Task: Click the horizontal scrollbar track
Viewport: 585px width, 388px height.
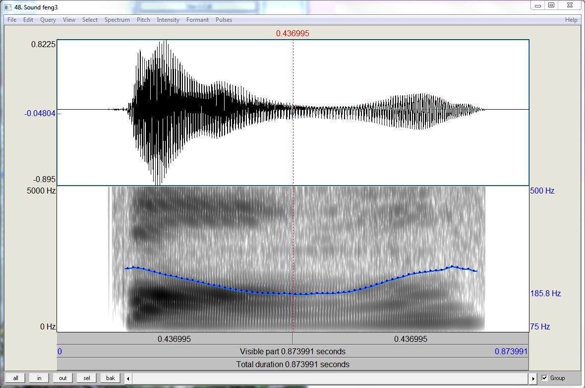Action: click(x=331, y=378)
